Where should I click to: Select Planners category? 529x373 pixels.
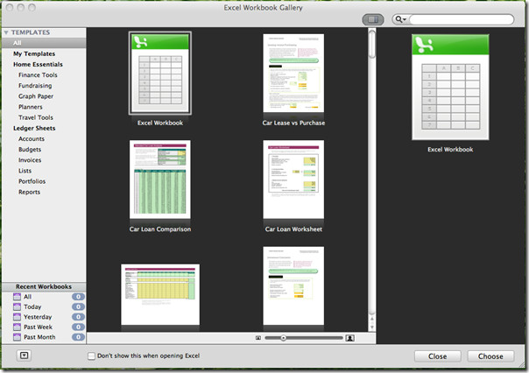31,107
